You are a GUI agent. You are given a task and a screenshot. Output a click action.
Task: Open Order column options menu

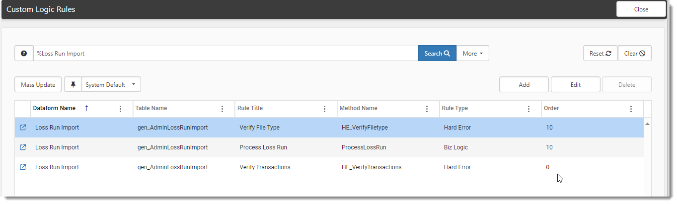pos(631,109)
